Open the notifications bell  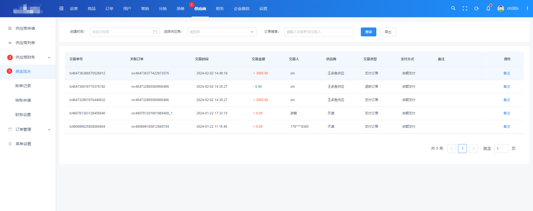click(x=488, y=9)
